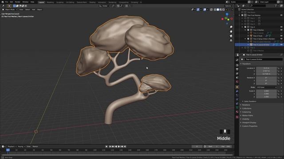Image resolution: width=284 pixels, height=159 pixels.
Task: Expand the Viewport Display panel
Action: [x=249, y=123]
